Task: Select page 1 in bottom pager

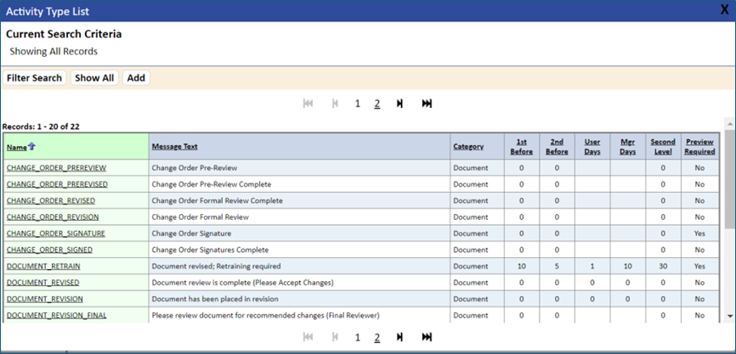Action: (x=358, y=337)
